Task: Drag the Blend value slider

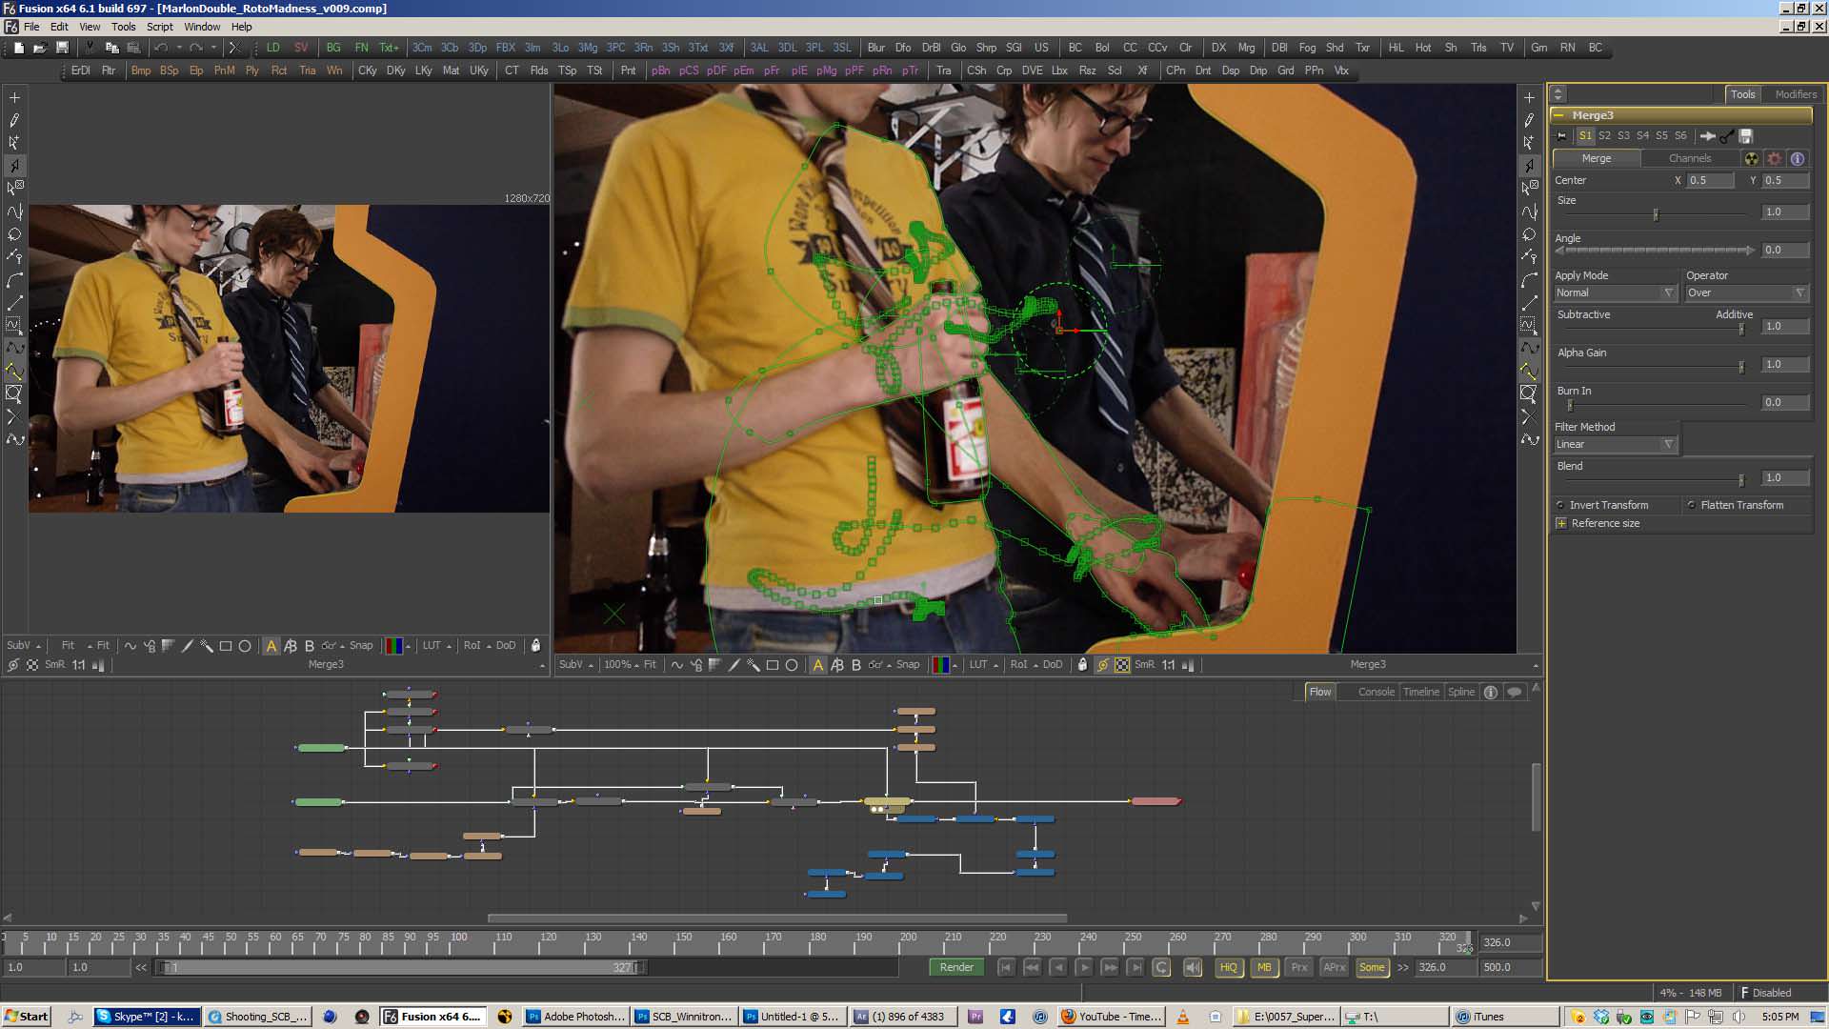Action: 1739,478
